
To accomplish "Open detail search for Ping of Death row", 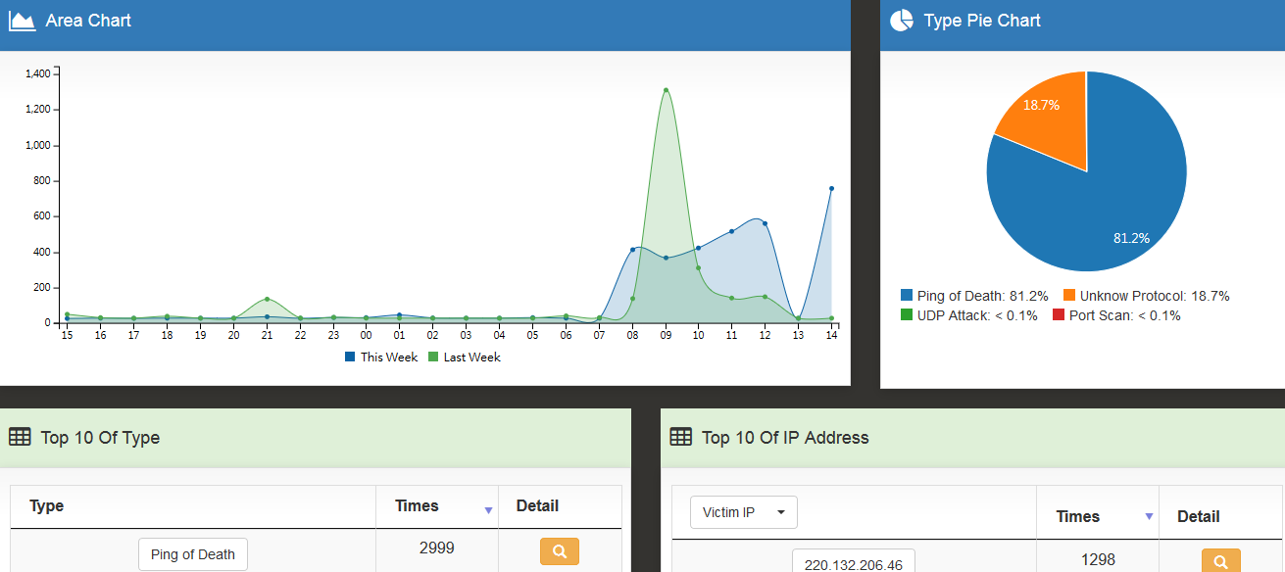I will [559, 551].
